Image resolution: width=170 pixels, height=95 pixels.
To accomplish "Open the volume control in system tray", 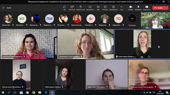I will click(x=147, y=93).
